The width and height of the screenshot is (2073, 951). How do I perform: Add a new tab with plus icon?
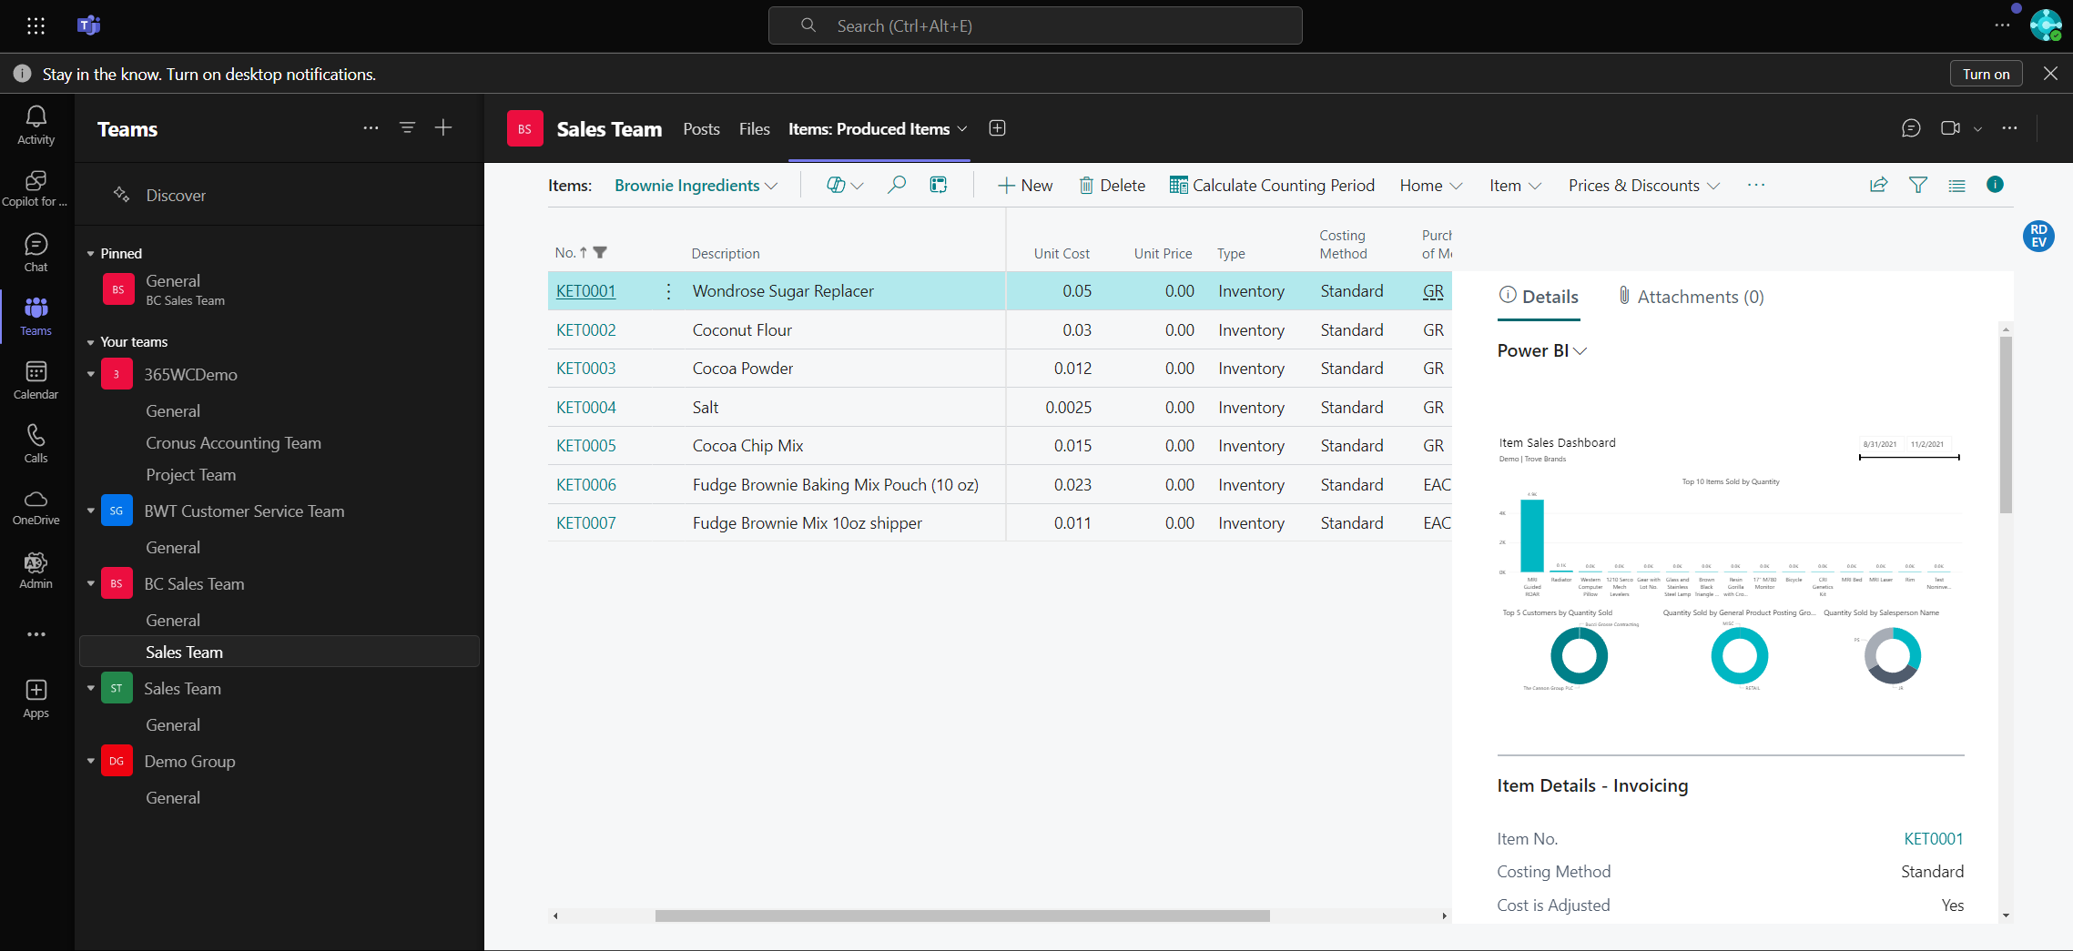coord(997,128)
